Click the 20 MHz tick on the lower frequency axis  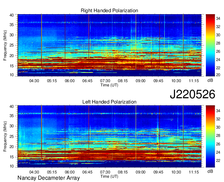(12, 147)
